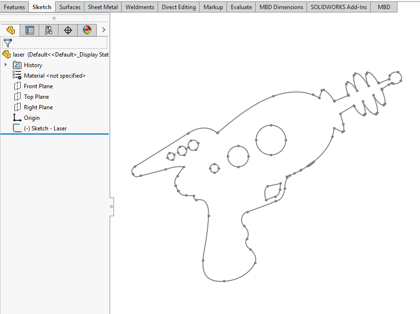This screenshot has width=420, height=314.
Task: Open the DimXpertManager crosshair tab
Action: (68, 30)
